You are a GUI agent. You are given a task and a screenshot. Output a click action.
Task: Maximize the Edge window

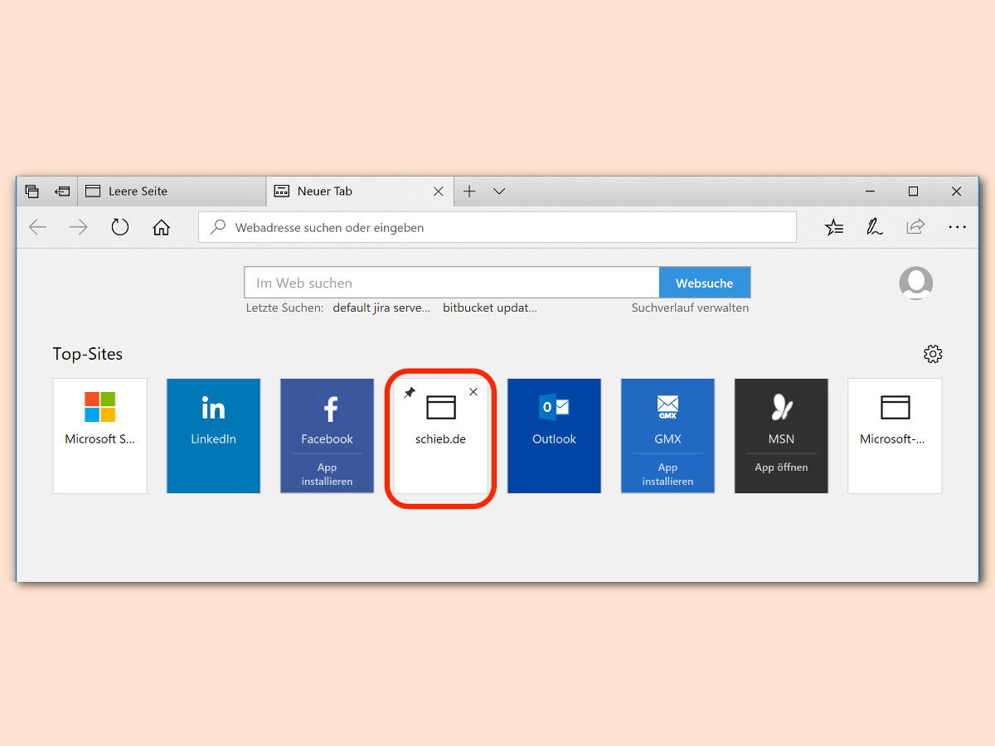pyautogui.click(x=914, y=191)
